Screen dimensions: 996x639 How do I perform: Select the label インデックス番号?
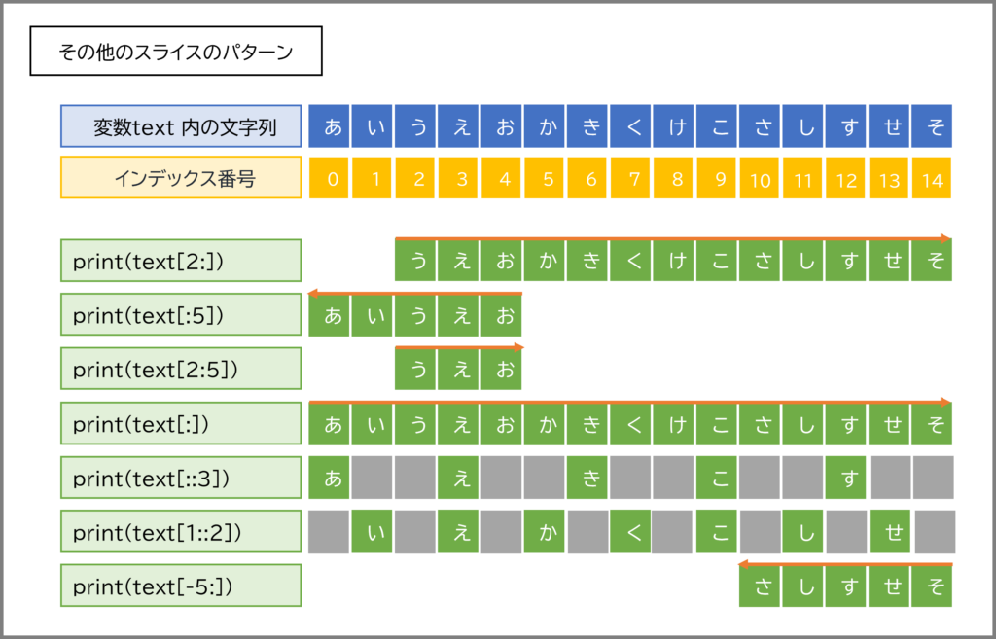tap(181, 178)
